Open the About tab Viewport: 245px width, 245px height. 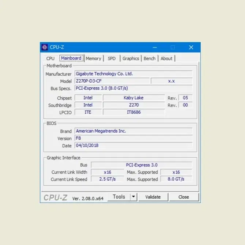(166, 59)
